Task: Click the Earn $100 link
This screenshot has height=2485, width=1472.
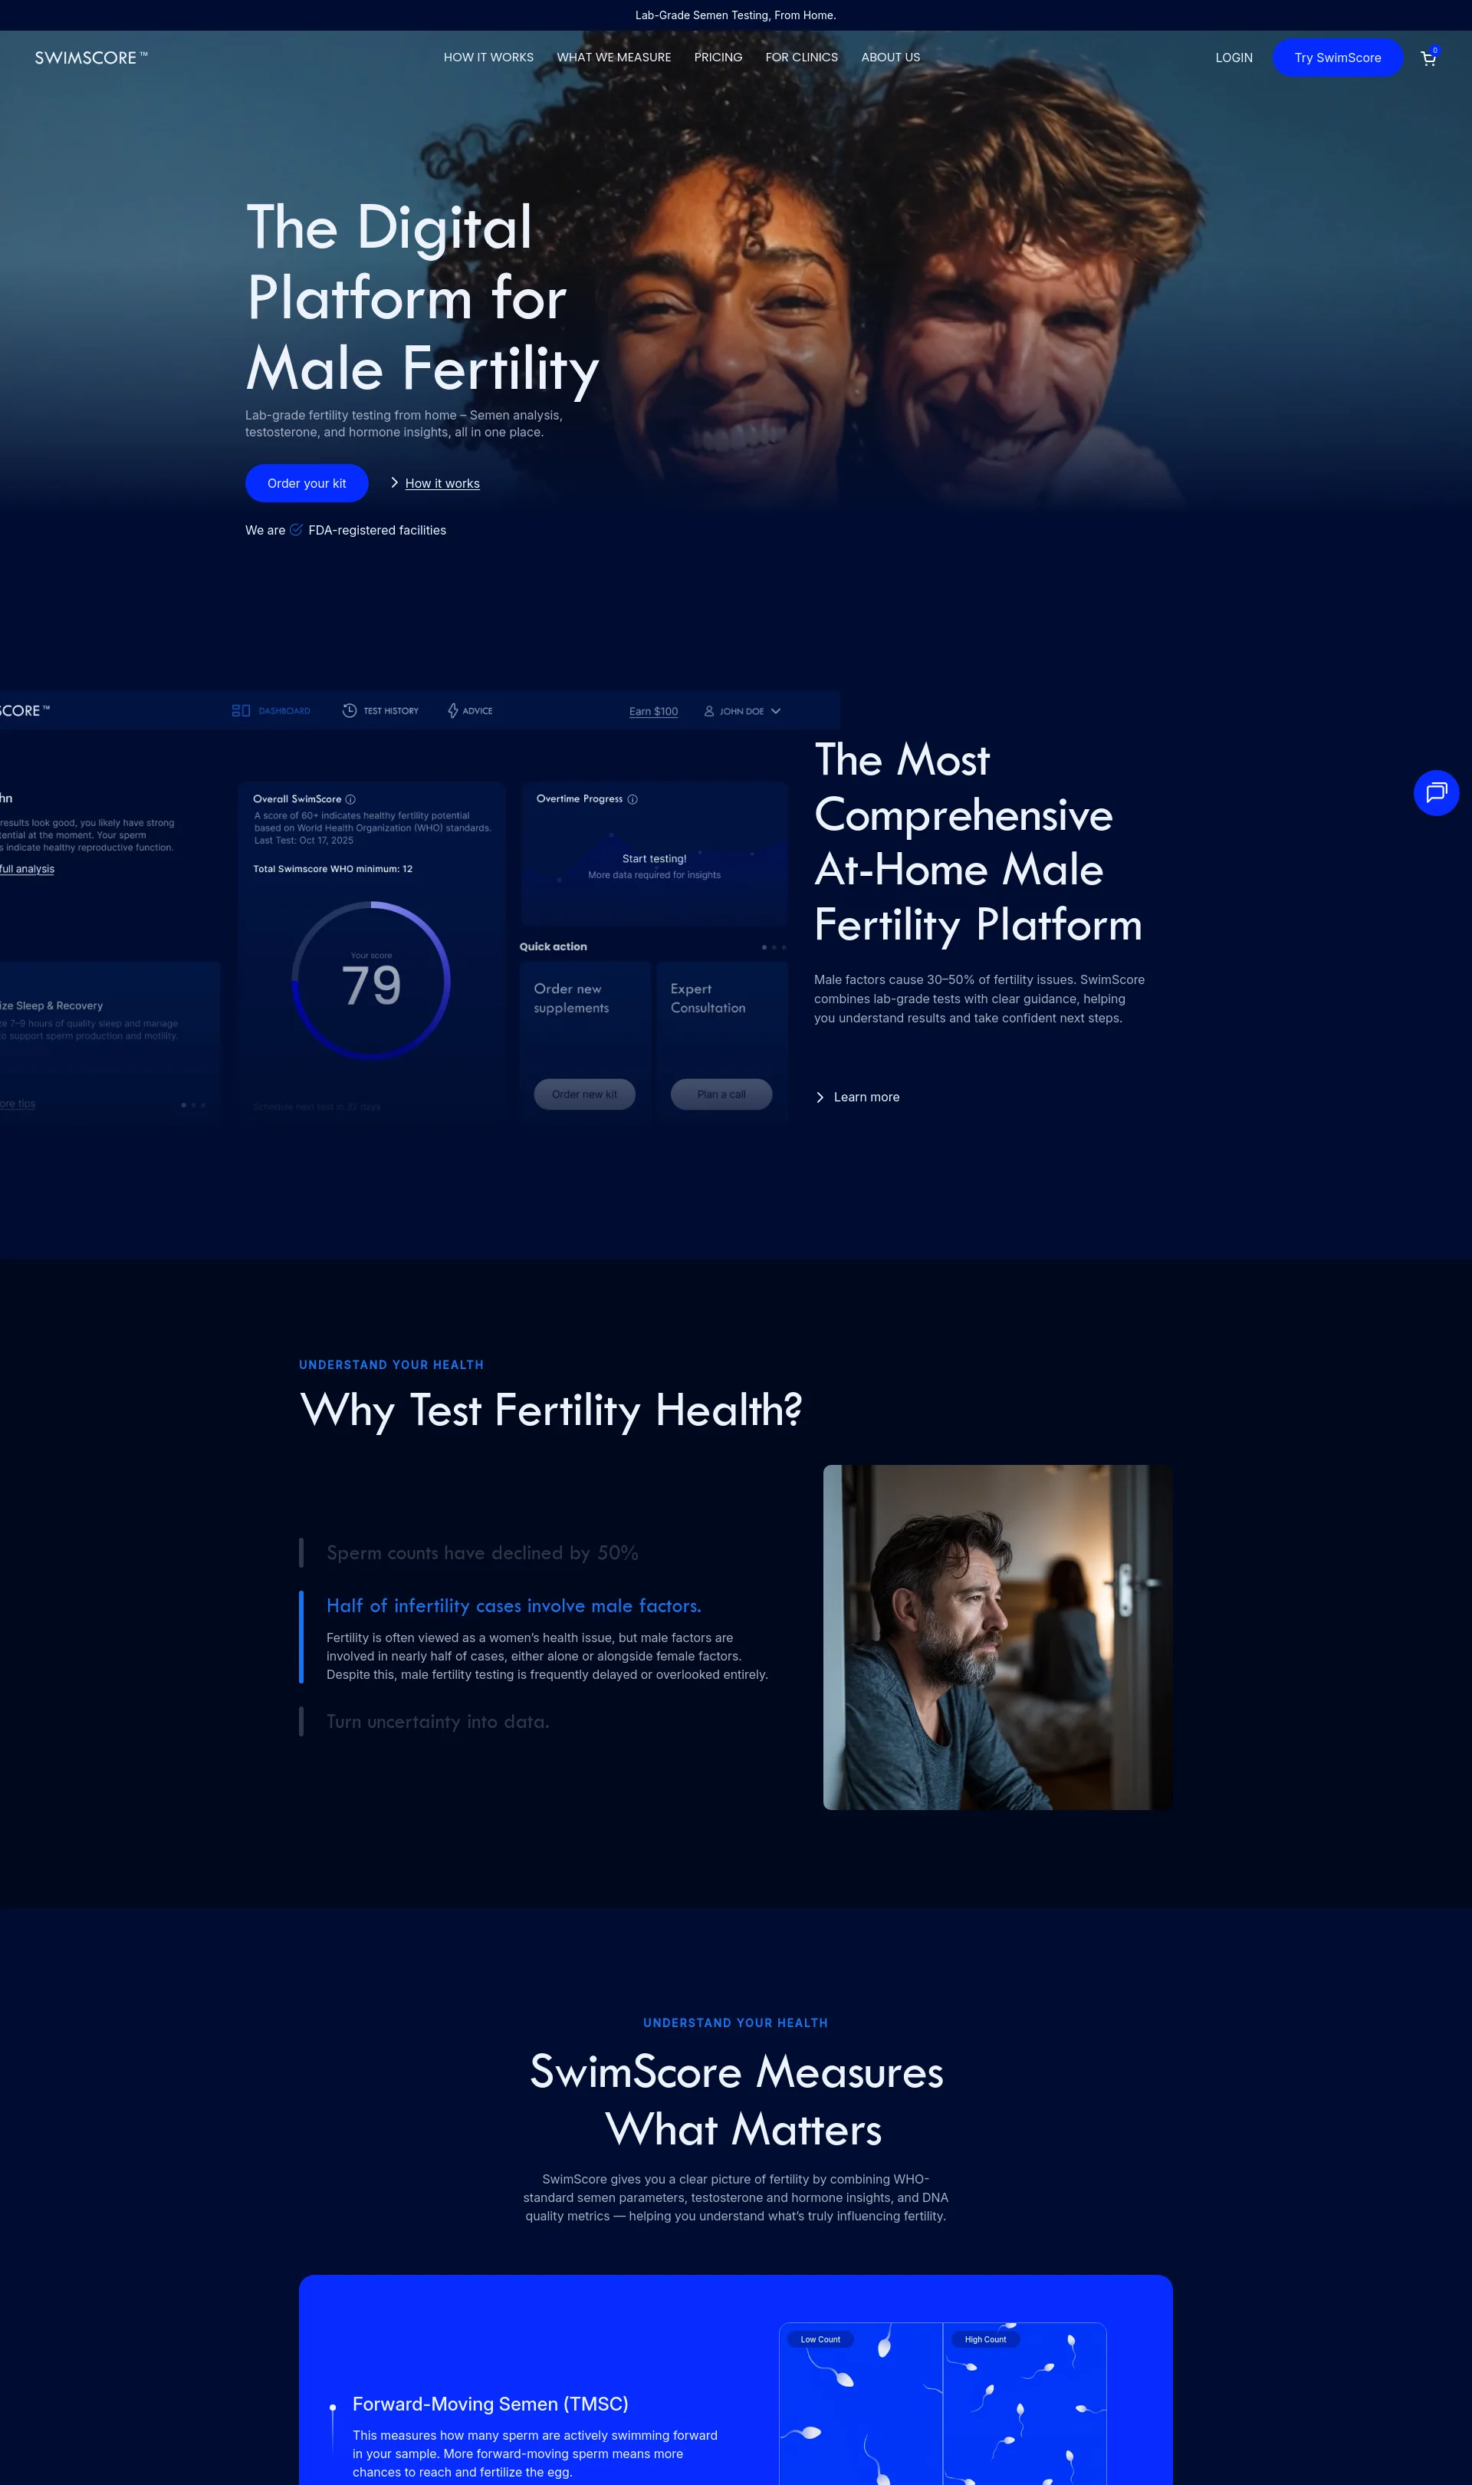Action: 654,711
